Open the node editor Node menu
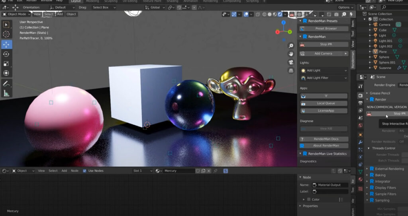408x216 pixels. [75, 171]
